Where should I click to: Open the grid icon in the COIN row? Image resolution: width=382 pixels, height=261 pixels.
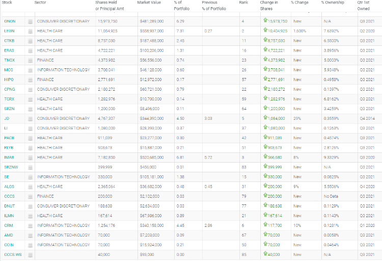30,245
